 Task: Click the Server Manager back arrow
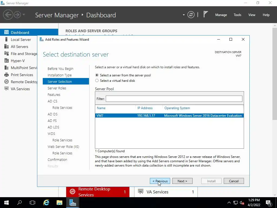[x=8, y=15]
